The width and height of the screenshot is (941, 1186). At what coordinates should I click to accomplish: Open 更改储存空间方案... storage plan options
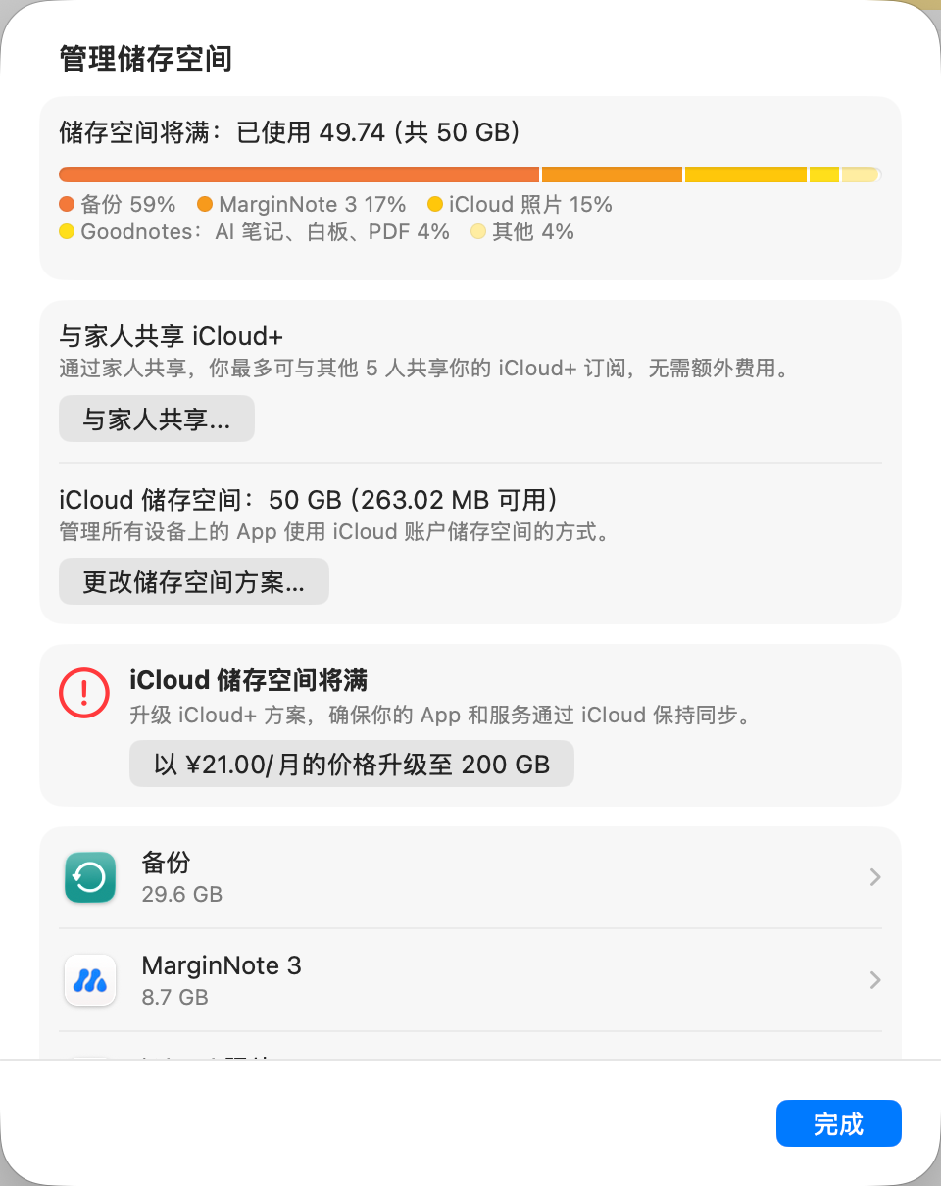194,582
